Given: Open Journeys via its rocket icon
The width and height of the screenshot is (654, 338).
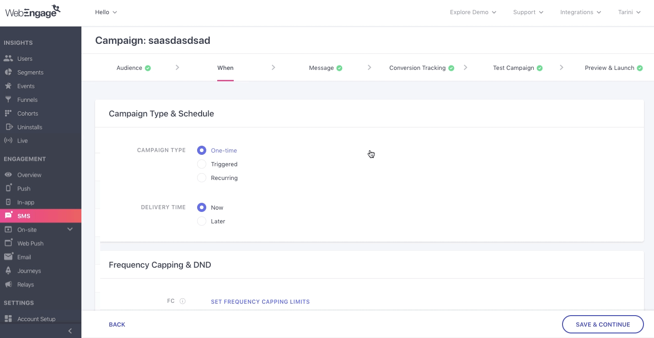Looking at the screenshot, I should (x=8, y=270).
